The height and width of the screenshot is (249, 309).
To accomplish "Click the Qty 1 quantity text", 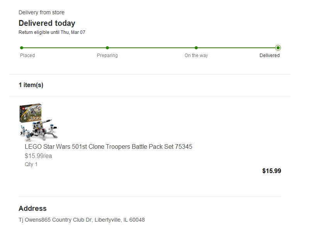I will tap(31, 164).
